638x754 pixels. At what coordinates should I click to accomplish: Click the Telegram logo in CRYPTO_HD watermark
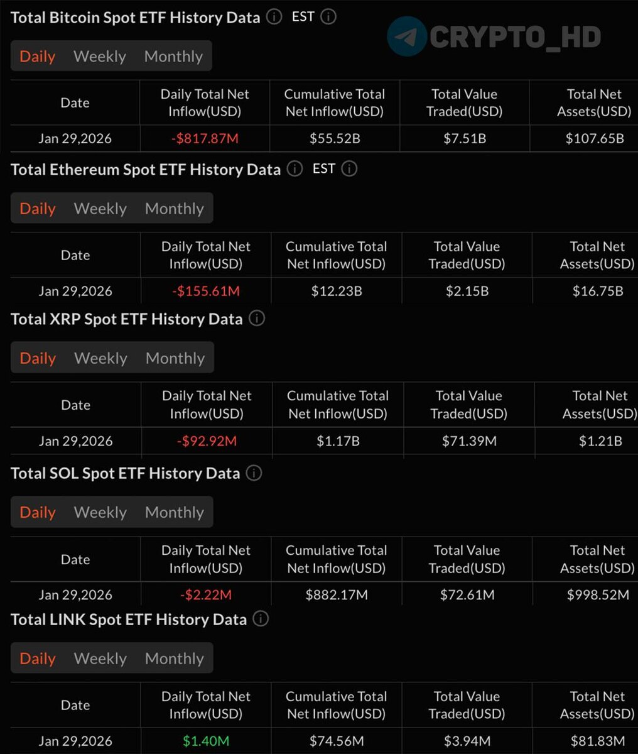click(407, 36)
